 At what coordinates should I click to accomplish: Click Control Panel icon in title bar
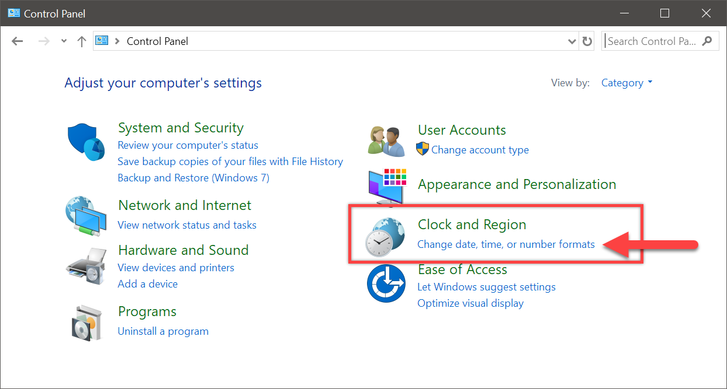13,13
